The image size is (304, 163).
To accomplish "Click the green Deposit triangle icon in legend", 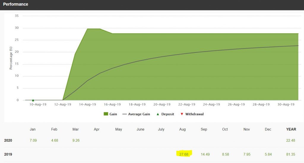I will coord(158,114).
